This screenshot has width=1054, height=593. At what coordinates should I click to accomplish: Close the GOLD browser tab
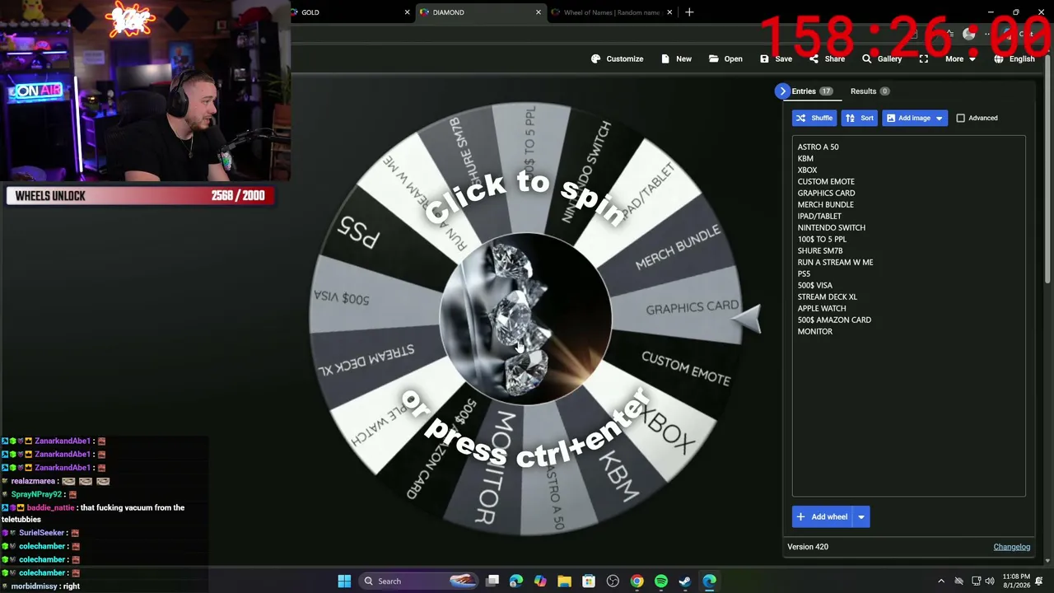[x=407, y=12]
